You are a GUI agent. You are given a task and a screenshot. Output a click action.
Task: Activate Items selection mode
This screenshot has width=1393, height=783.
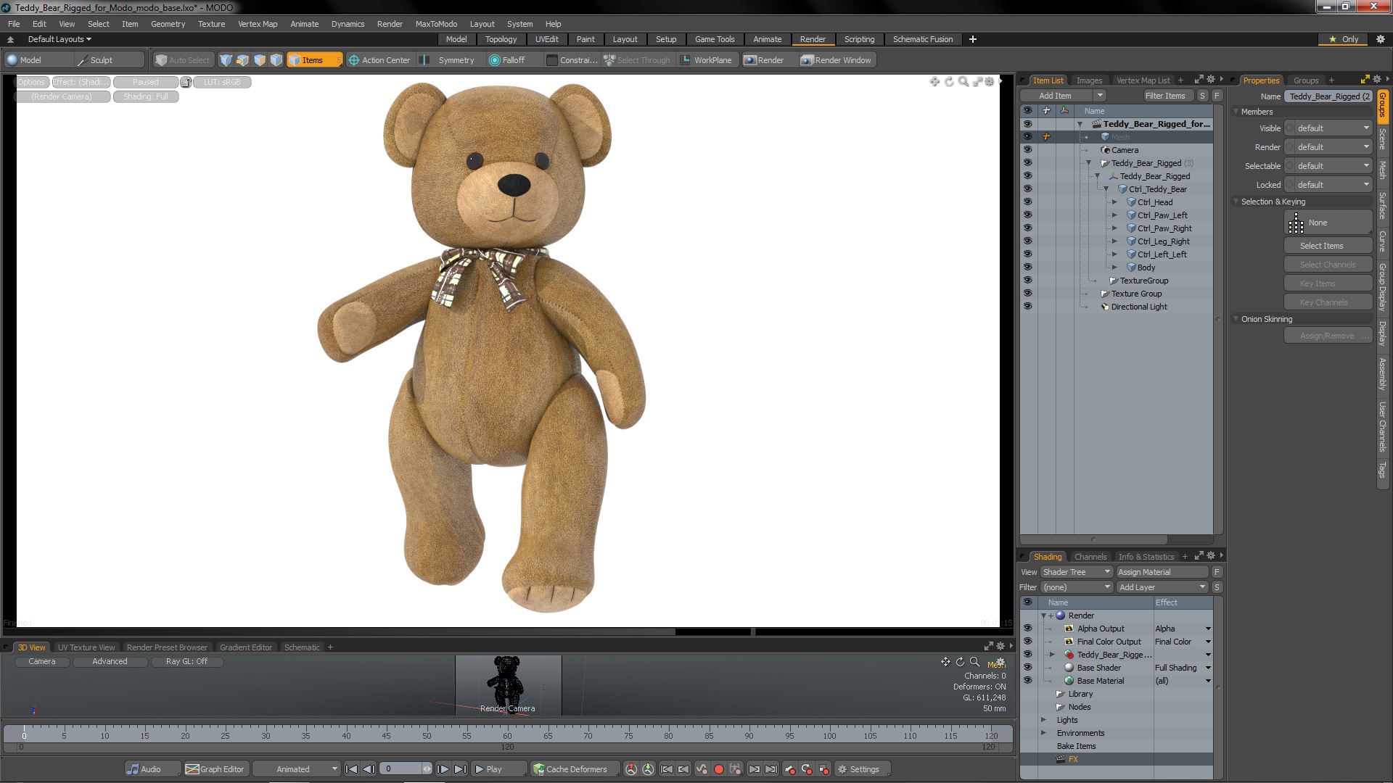click(x=313, y=60)
